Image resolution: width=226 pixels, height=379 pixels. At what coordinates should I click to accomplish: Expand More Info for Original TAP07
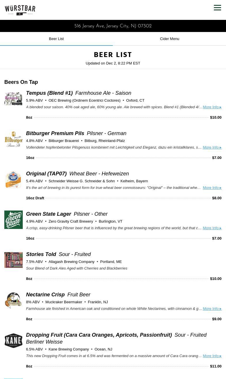(212, 188)
